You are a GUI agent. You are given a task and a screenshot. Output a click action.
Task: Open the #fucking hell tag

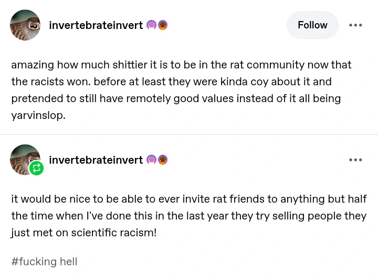44,262
